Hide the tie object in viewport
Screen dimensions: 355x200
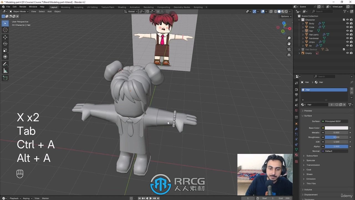coord(347,46)
